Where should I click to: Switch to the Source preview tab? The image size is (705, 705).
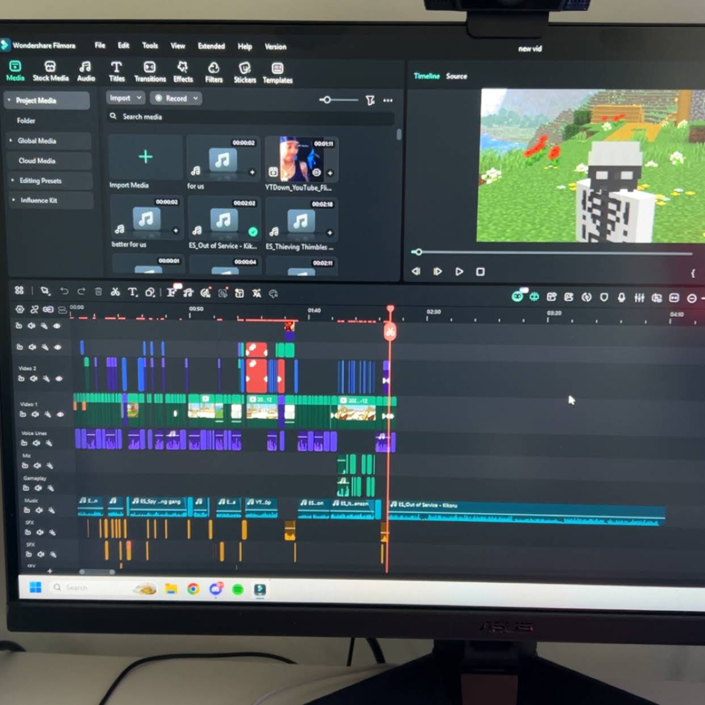[456, 76]
